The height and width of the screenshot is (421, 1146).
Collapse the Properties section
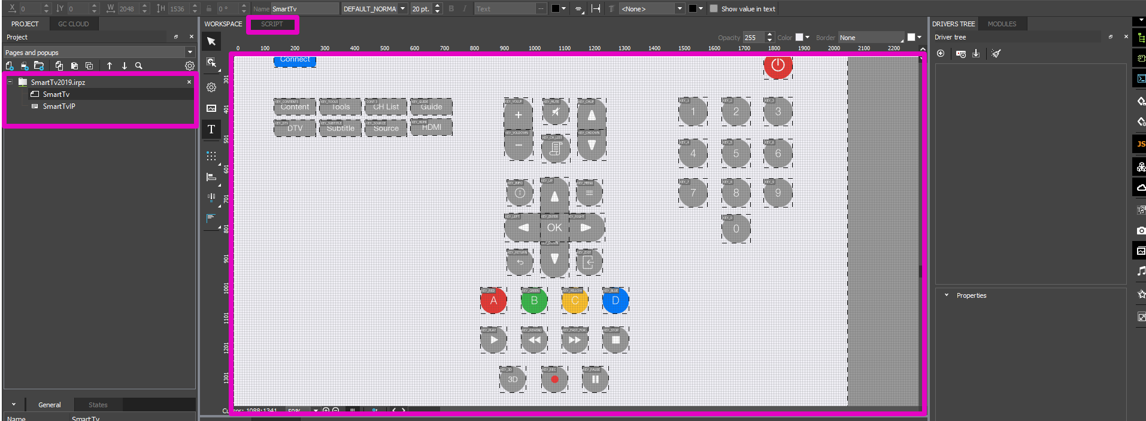(947, 295)
